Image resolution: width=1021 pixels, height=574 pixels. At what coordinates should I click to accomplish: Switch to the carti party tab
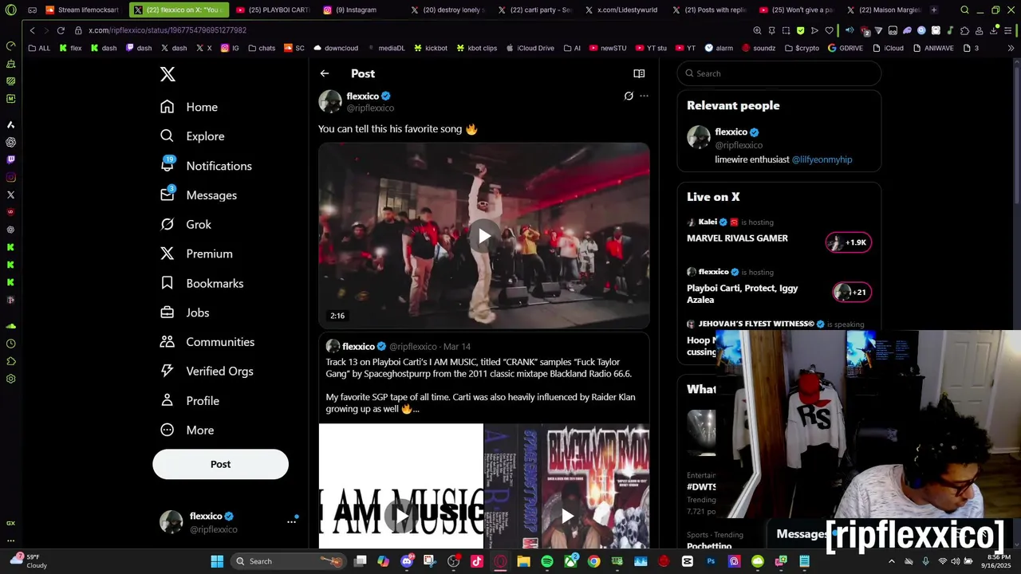click(534, 10)
